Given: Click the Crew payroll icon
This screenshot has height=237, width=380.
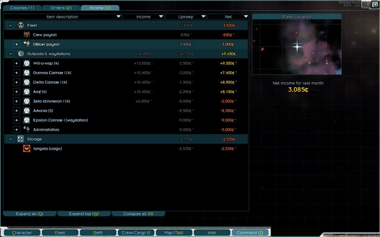Looking at the screenshot, I should point(27,35).
